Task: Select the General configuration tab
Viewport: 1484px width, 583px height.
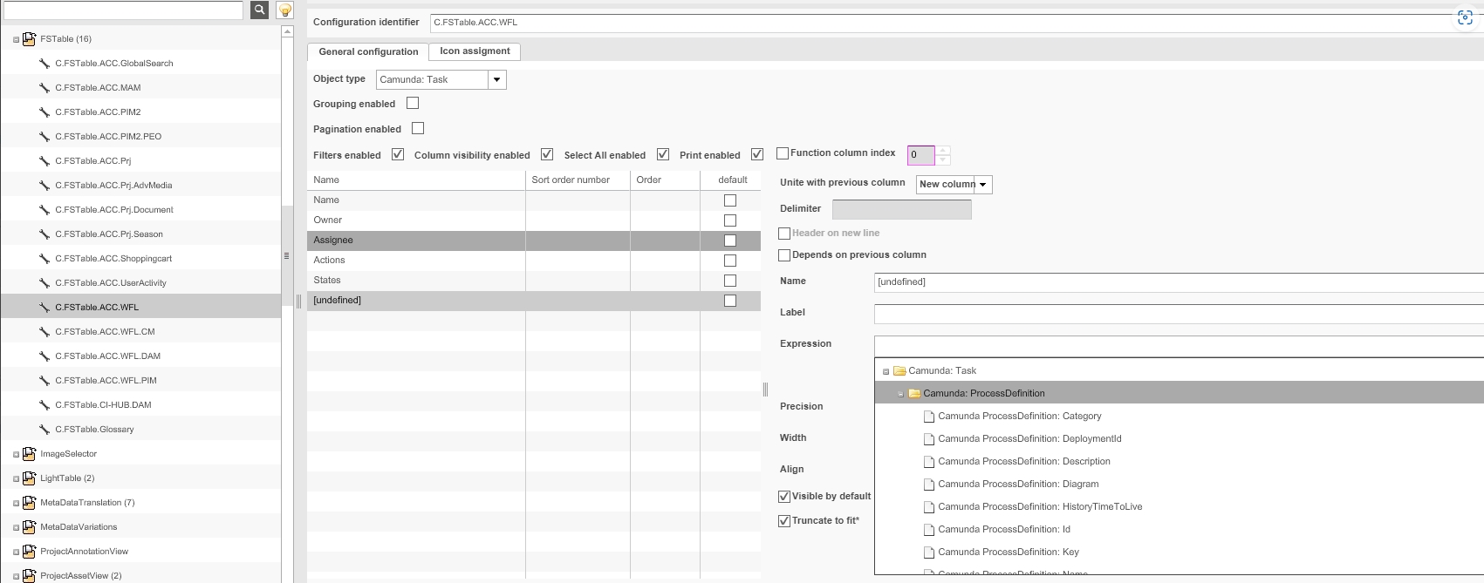Action: pos(368,52)
